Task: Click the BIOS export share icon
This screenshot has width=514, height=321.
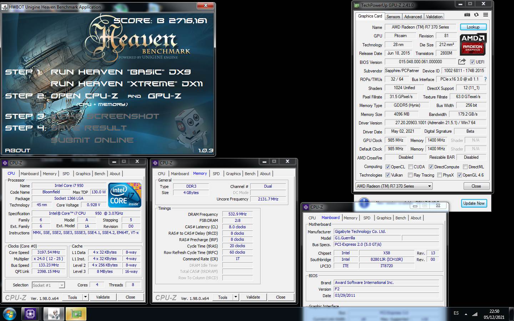Action: tap(462, 62)
